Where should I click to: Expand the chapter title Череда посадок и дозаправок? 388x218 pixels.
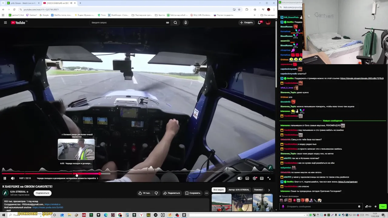(67, 178)
